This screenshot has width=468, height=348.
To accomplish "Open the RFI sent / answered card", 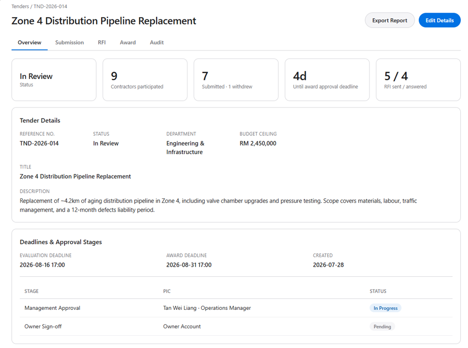I will coord(418,80).
